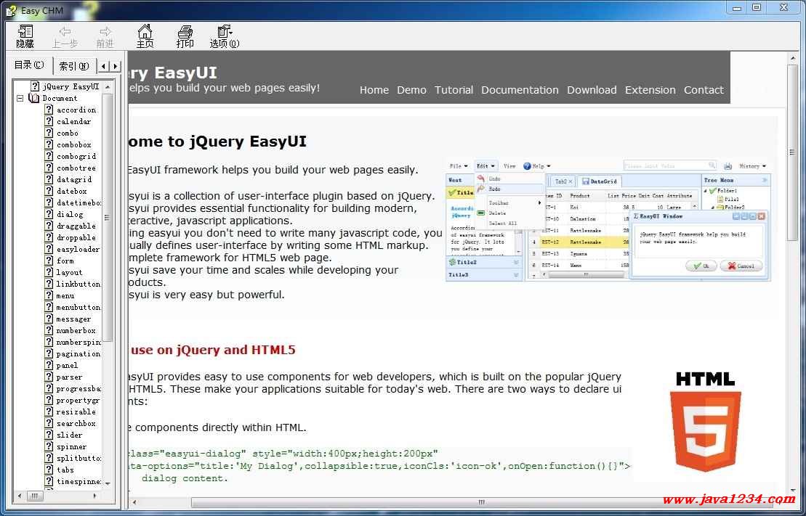806x516 pixels.
Task: Click the Home (主页) toolbar icon
Action: pyautogui.click(x=145, y=32)
